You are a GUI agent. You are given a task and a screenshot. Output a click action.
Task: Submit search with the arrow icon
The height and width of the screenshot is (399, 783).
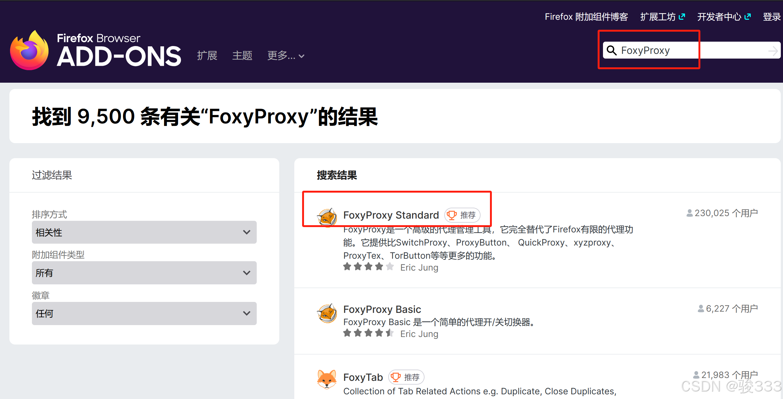click(x=773, y=51)
